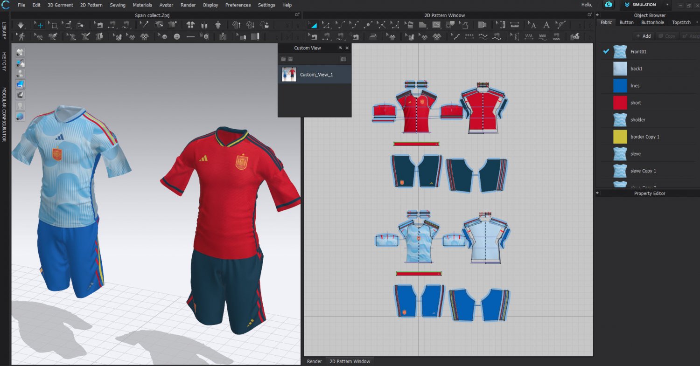Select the Dart tool in 2D toolbar

tap(450, 25)
